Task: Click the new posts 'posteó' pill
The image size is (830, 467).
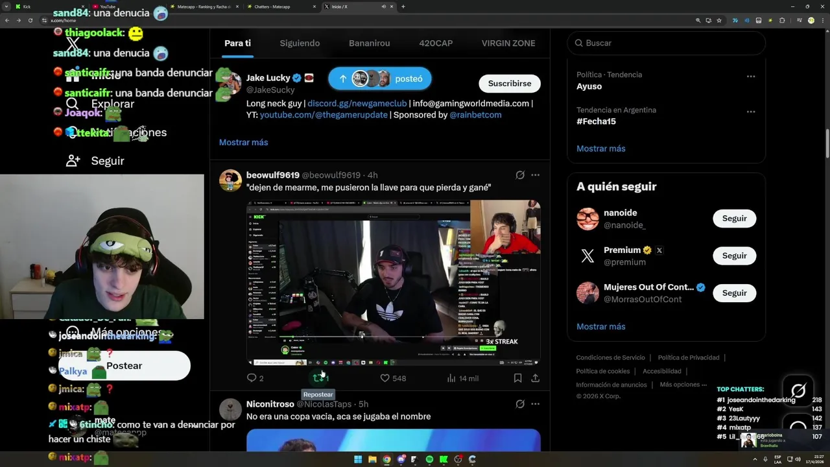Action: pyautogui.click(x=380, y=78)
